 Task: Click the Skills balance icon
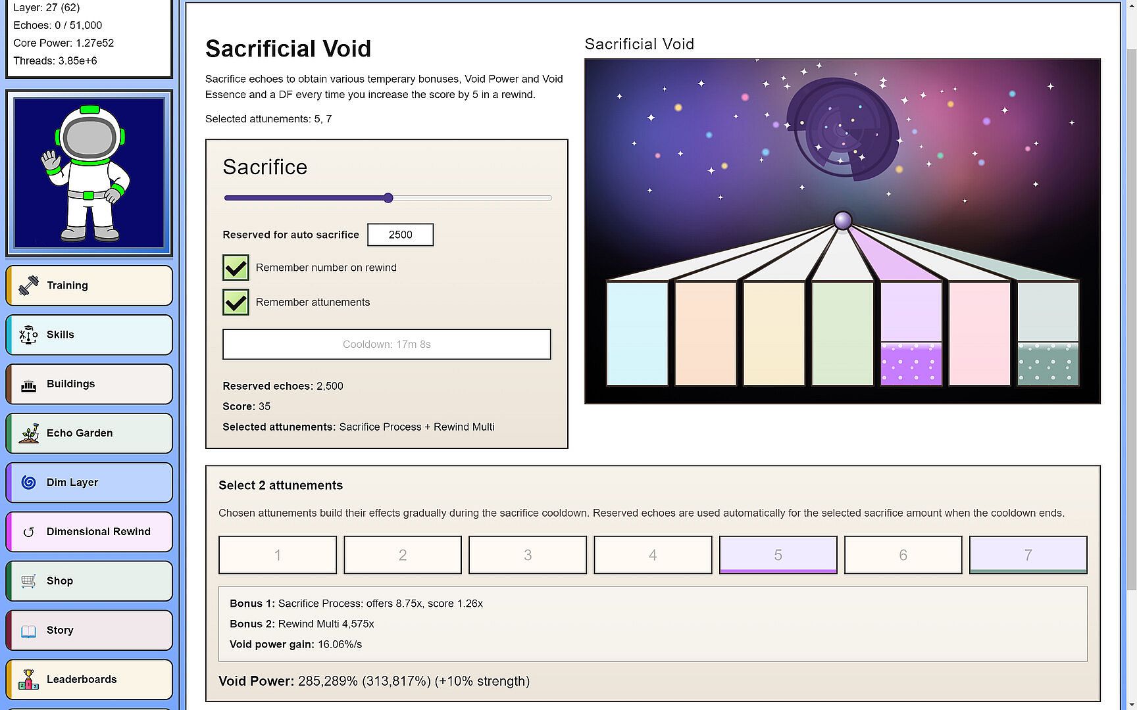pos(28,335)
